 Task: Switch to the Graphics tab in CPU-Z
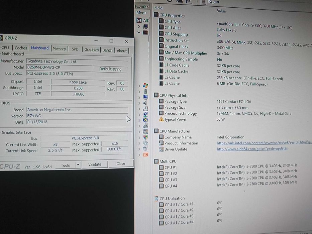coord(92,50)
